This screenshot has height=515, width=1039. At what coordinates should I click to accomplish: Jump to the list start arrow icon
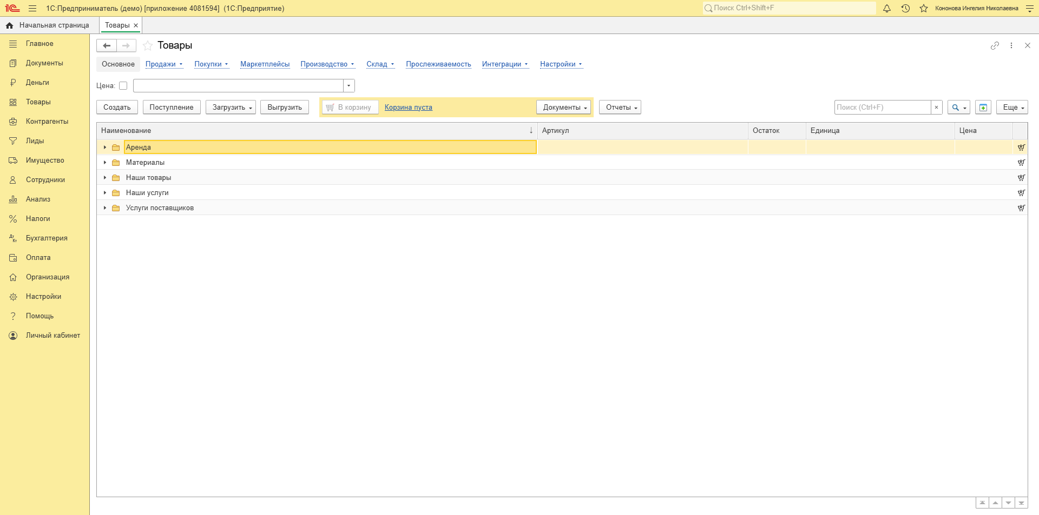click(982, 503)
